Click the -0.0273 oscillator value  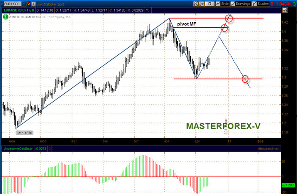pos(41,149)
